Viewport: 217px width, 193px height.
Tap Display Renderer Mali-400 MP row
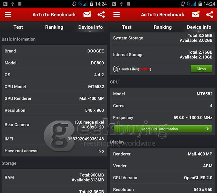[163, 154]
